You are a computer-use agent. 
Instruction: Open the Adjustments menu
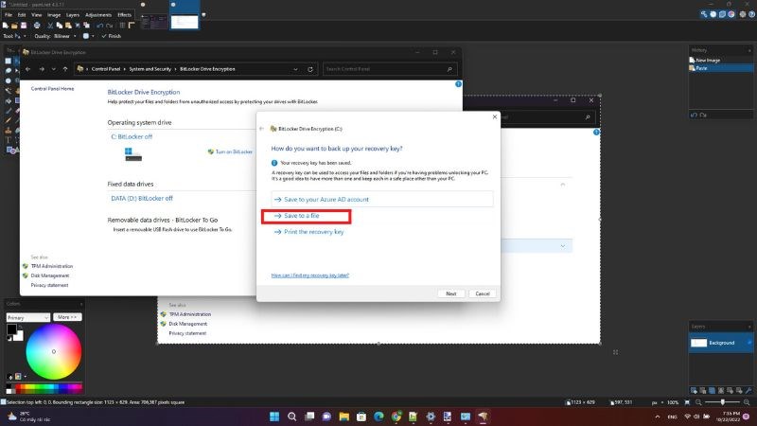point(97,15)
